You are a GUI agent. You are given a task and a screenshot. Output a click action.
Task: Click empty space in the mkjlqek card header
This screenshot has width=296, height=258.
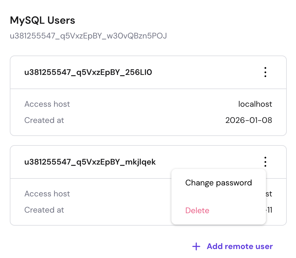[202, 162]
